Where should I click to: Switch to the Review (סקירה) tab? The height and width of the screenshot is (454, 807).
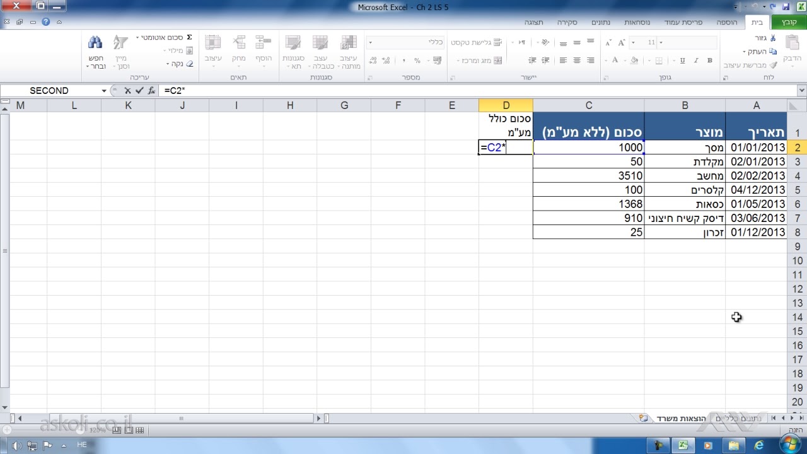pos(567,22)
